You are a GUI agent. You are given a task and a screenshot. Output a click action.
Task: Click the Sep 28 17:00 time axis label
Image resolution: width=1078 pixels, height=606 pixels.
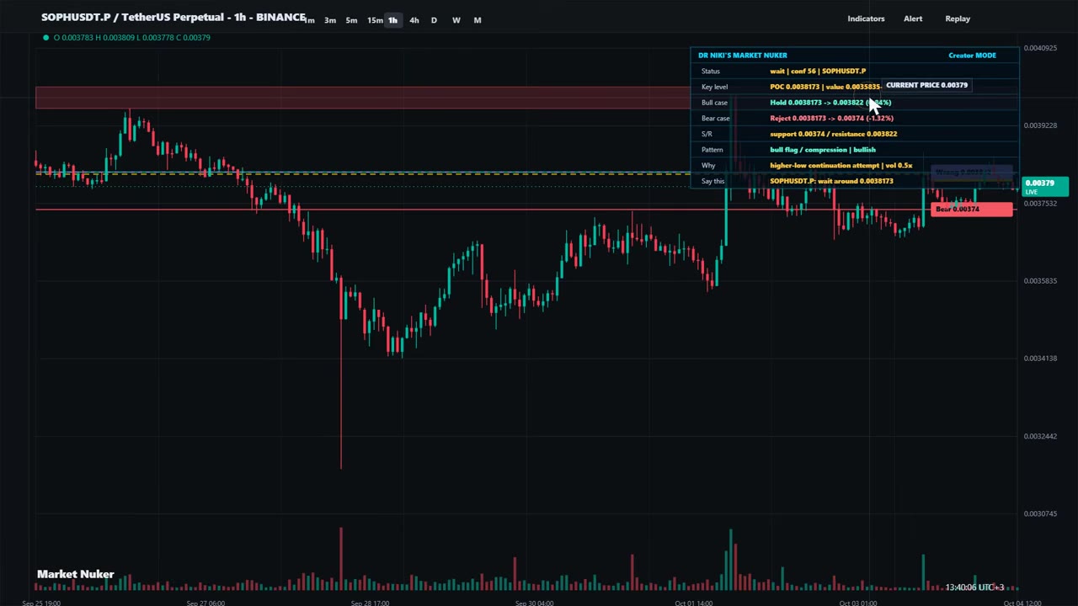pyautogui.click(x=370, y=603)
